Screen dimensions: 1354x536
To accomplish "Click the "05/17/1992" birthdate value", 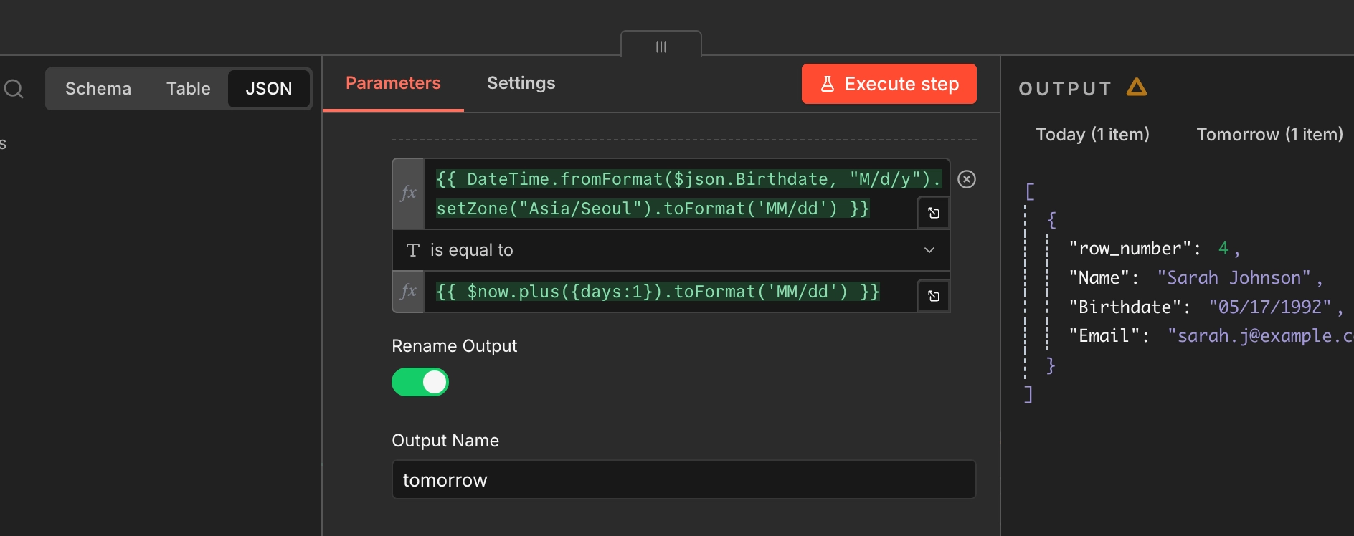I will [x=1270, y=307].
